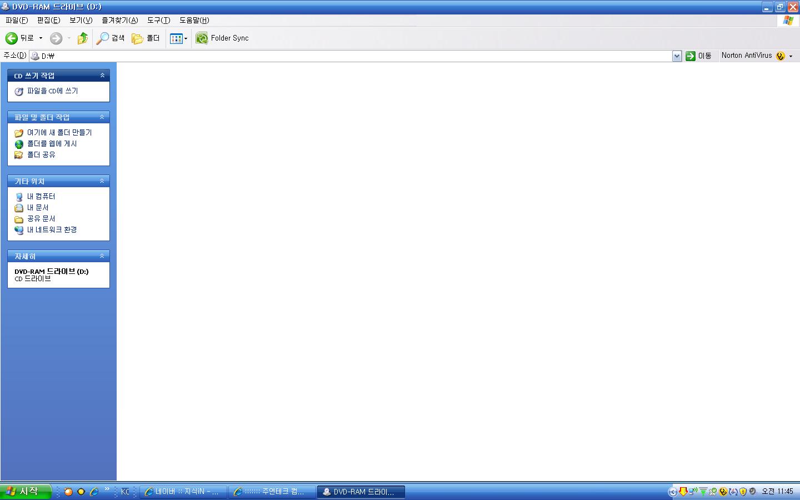Screen dimensions: 800x500
Task: Click the CD write disc icon
Action: 19,92
